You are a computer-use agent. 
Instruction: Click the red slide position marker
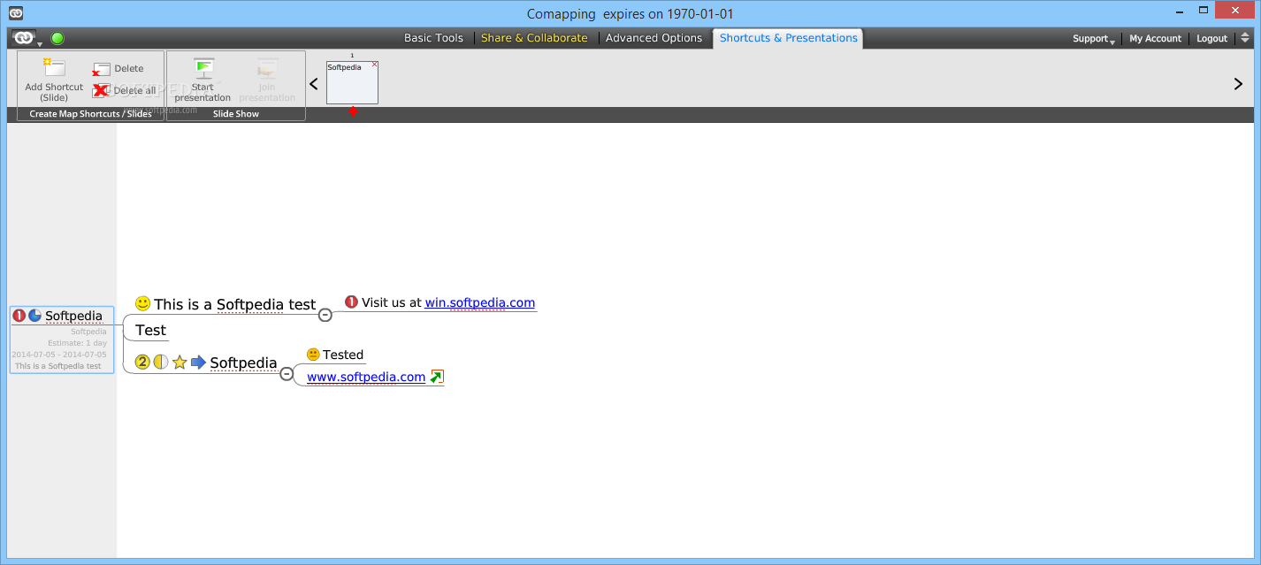pyautogui.click(x=353, y=111)
